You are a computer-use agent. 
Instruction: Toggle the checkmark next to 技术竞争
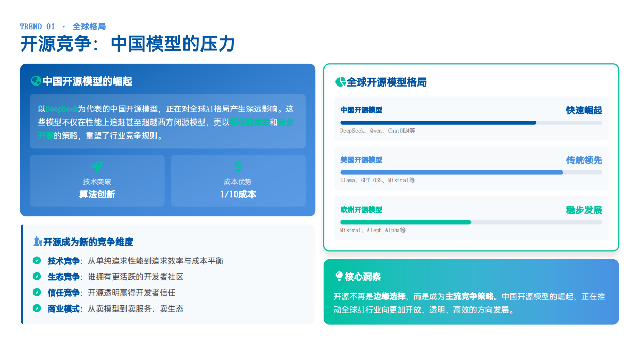tap(36, 261)
